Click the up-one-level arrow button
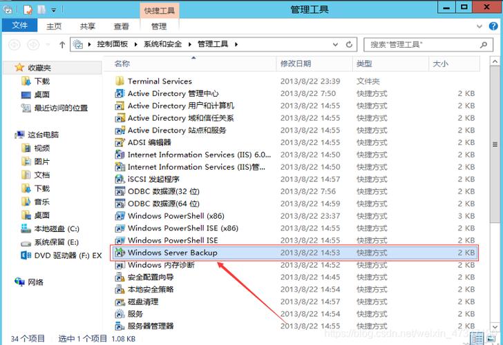The image size is (503, 345). pos(62,45)
